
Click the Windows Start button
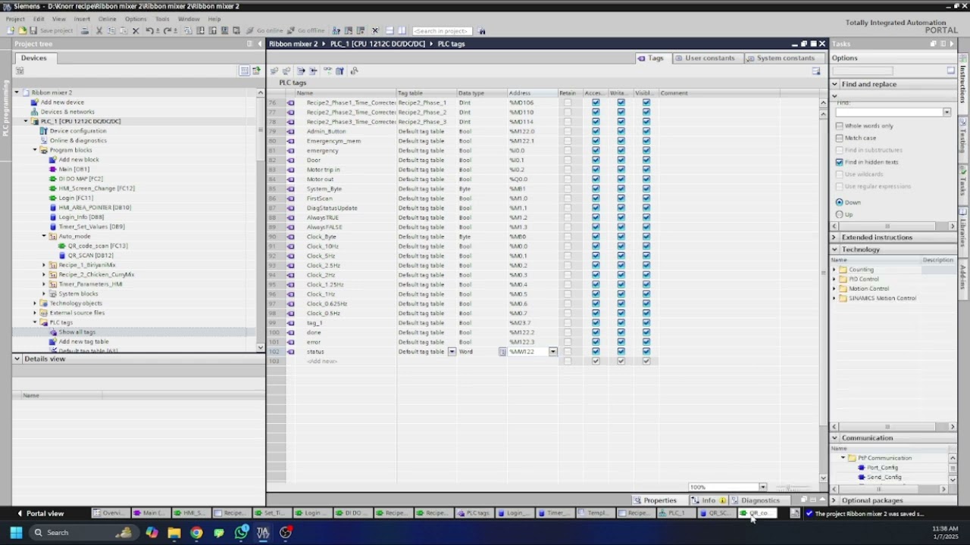pos(16,533)
